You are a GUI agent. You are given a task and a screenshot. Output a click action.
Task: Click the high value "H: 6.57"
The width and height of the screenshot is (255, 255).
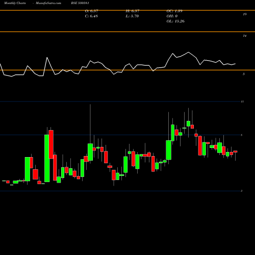click(133, 11)
